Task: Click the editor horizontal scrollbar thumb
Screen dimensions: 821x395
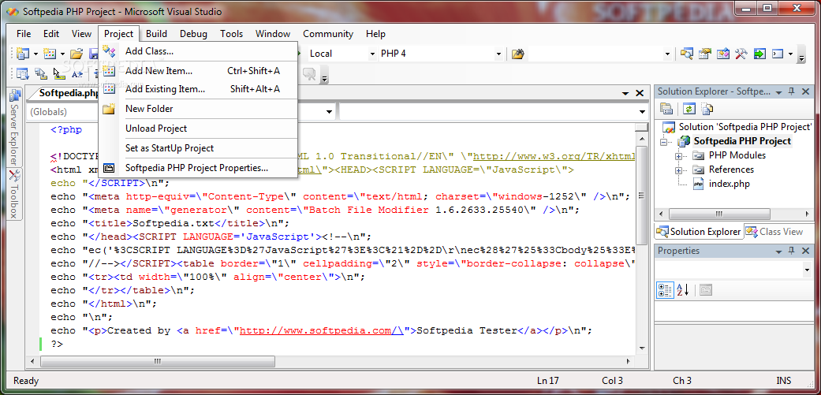Action: [x=158, y=361]
